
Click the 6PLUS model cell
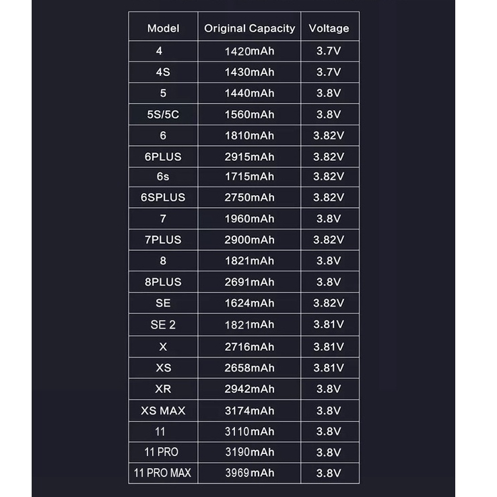point(163,157)
